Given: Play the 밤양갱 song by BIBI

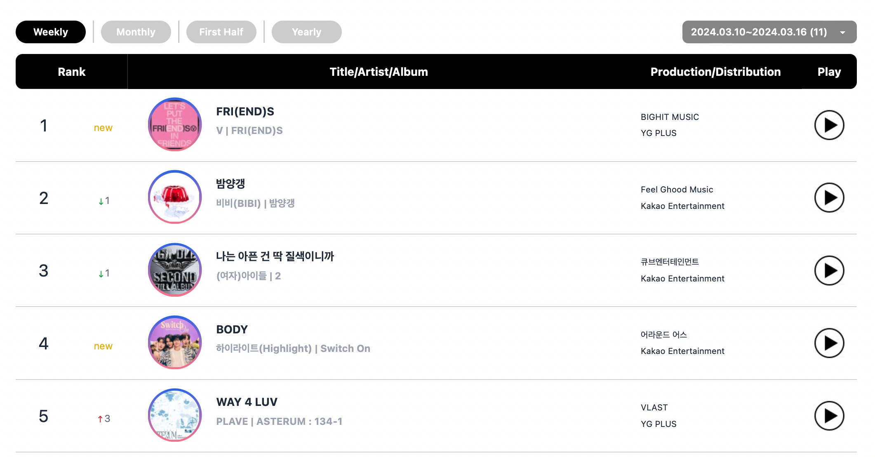Looking at the screenshot, I should coord(829,198).
